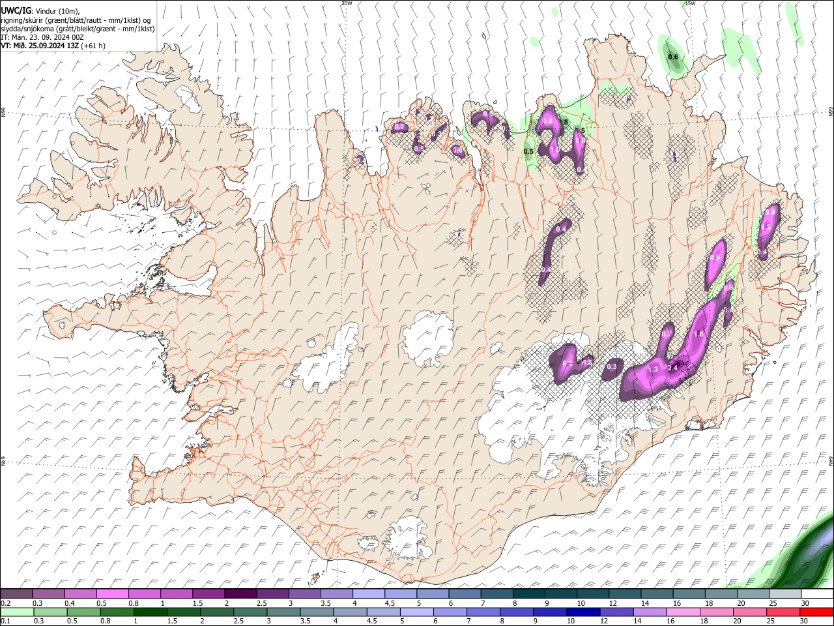
Task: Select the red 25 swatch in the bottom legend row
Action: pos(783,612)
